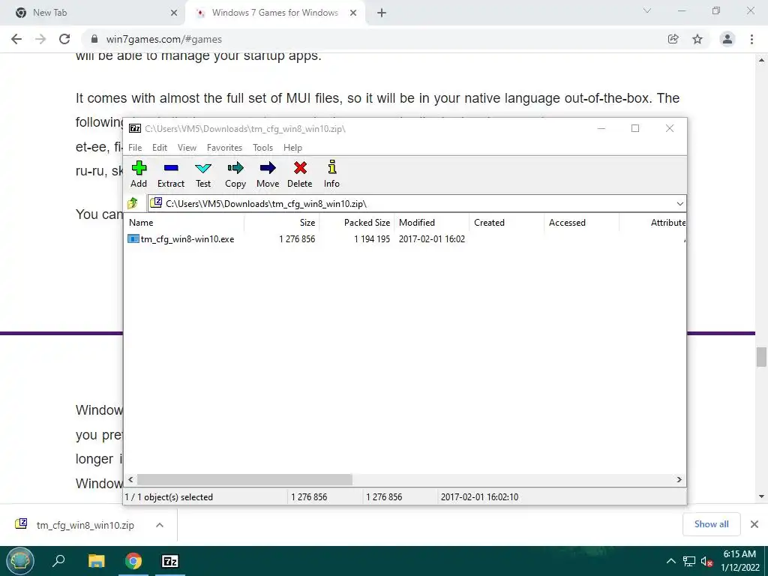This screenshot has width=768, height=576.
Task: Click the 7-Zip scrollbar left arrow
Action: click(130, 479)
